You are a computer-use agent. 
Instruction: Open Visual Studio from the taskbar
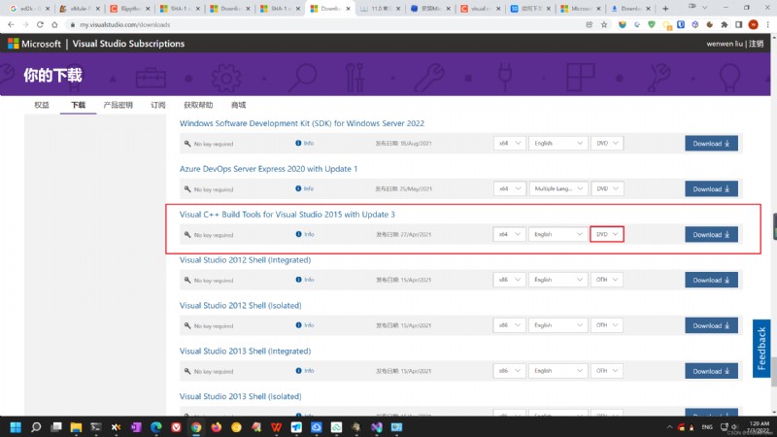point(376,427)
